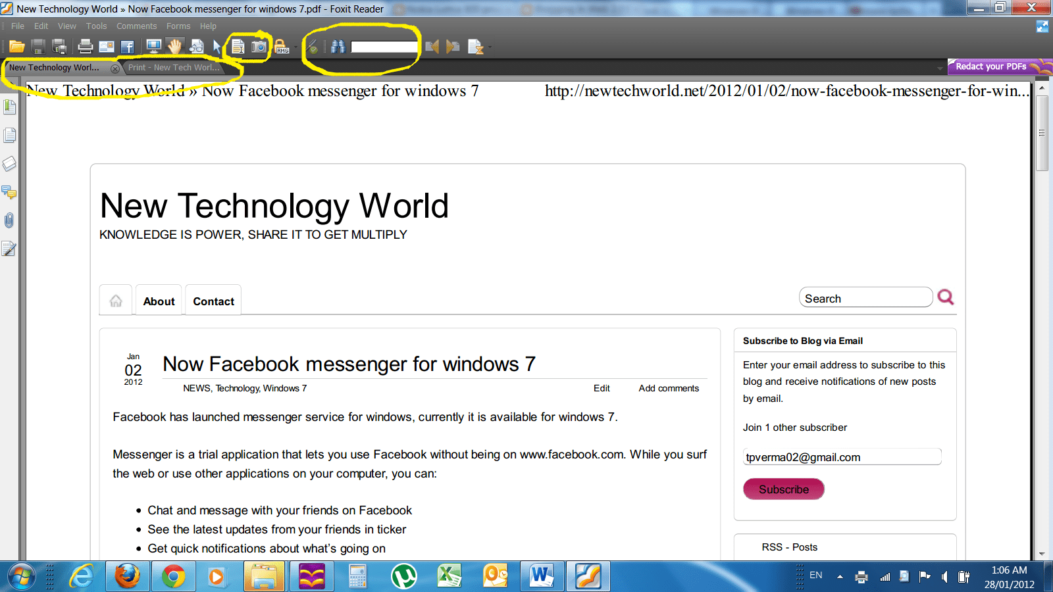Click the Open file folder icon
Viewport: 1053px width, 592px height.
[x=17, y=47]
